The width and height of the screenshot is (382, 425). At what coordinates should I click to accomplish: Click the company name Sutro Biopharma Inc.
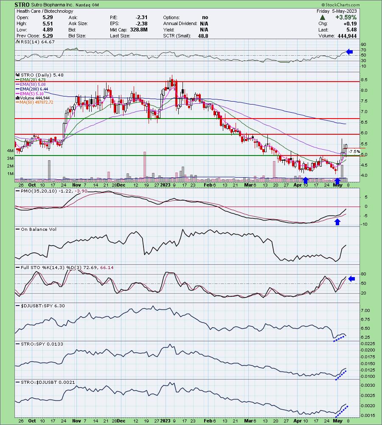53,5
